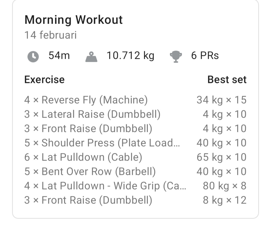Tap the 8 kg × 12 best set
This screenshot has height=243, width=271.
[x=224, y=200]
